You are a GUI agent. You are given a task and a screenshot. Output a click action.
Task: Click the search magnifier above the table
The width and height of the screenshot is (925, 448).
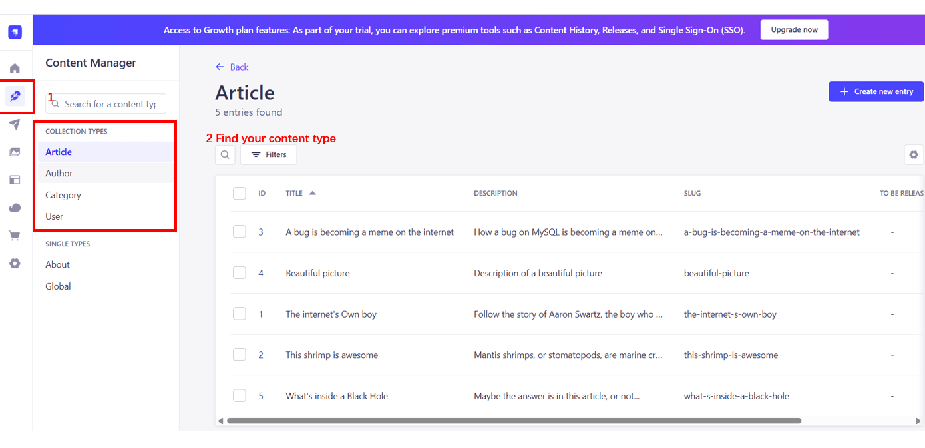click(x=225, y=154)
